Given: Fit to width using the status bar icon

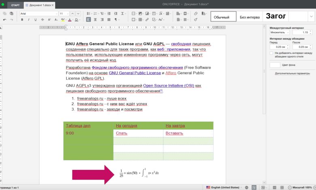Looking at the screenshot, I should [x=282, y=188].
